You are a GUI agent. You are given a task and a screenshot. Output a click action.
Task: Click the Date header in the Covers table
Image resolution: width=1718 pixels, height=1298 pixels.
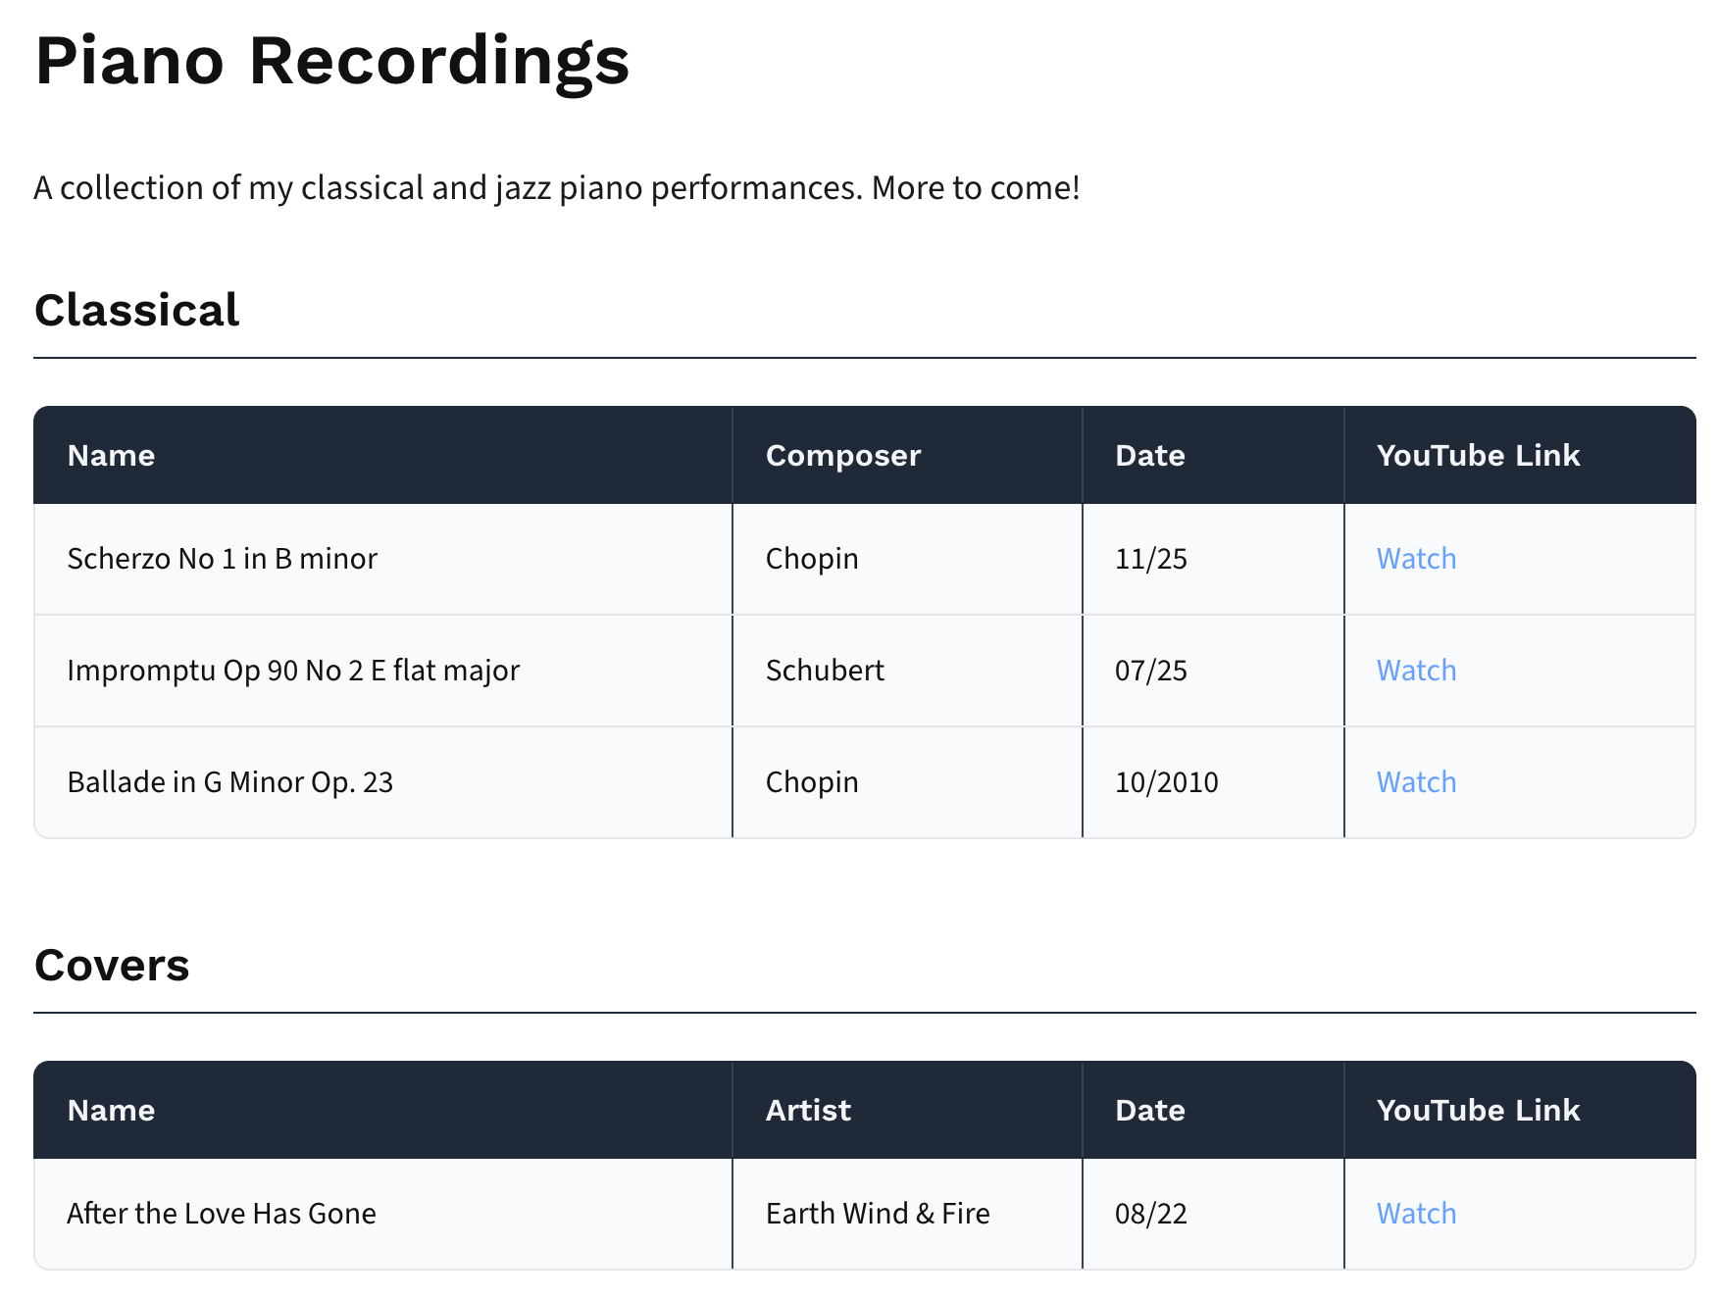(1148, 1110)
